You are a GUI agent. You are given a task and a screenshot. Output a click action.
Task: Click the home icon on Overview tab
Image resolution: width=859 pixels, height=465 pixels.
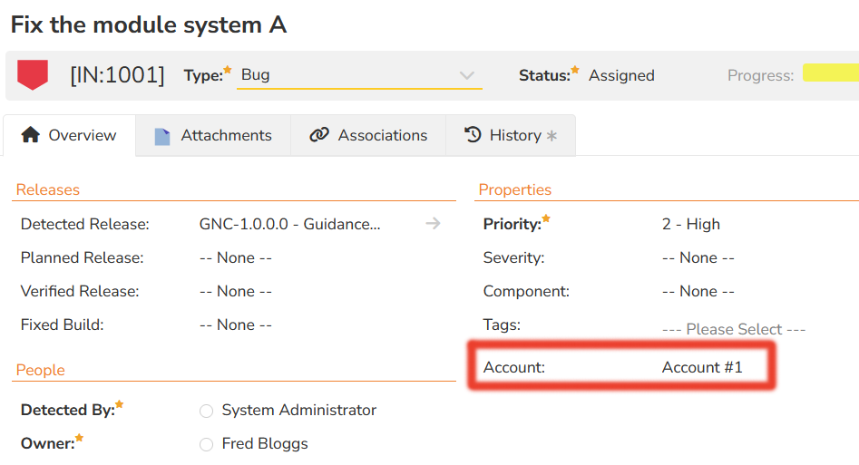30,135
